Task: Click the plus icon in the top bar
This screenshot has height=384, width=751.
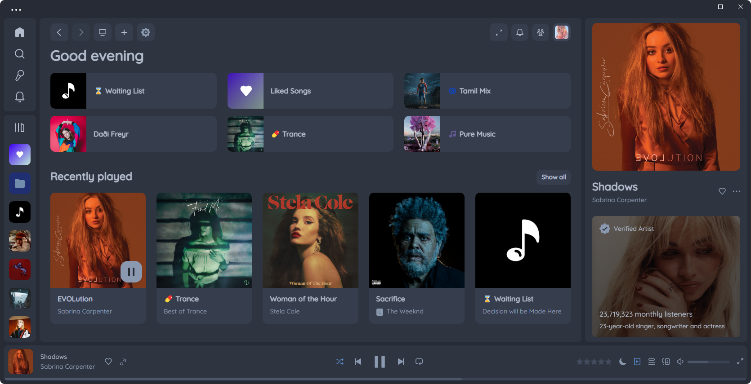Action: click(124, 32)
